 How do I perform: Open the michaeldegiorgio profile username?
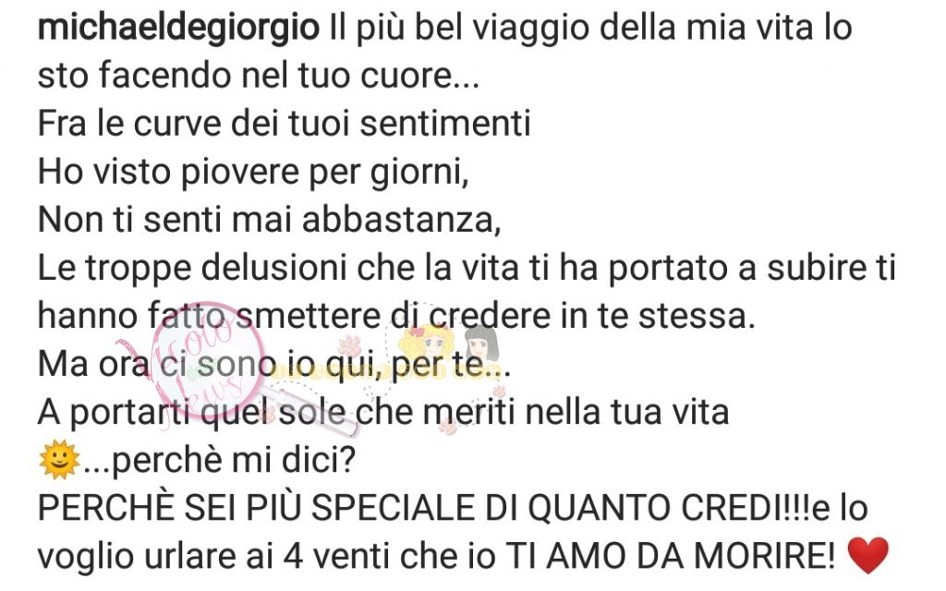tap(178, 28)
